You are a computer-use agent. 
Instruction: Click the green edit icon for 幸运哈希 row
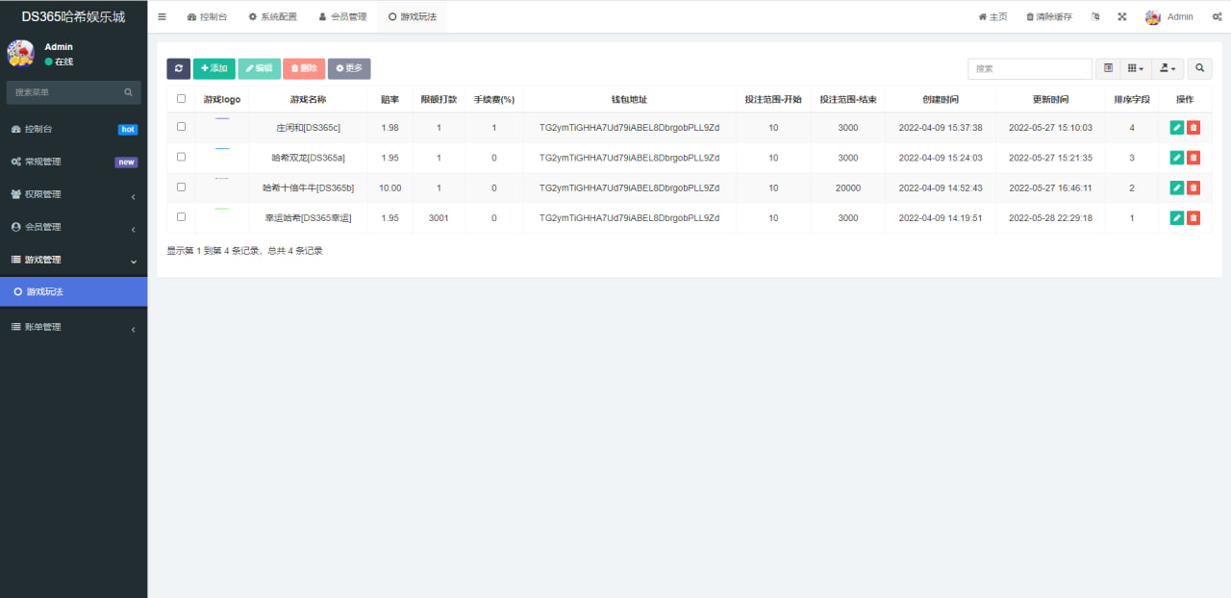pos(1176,218)
